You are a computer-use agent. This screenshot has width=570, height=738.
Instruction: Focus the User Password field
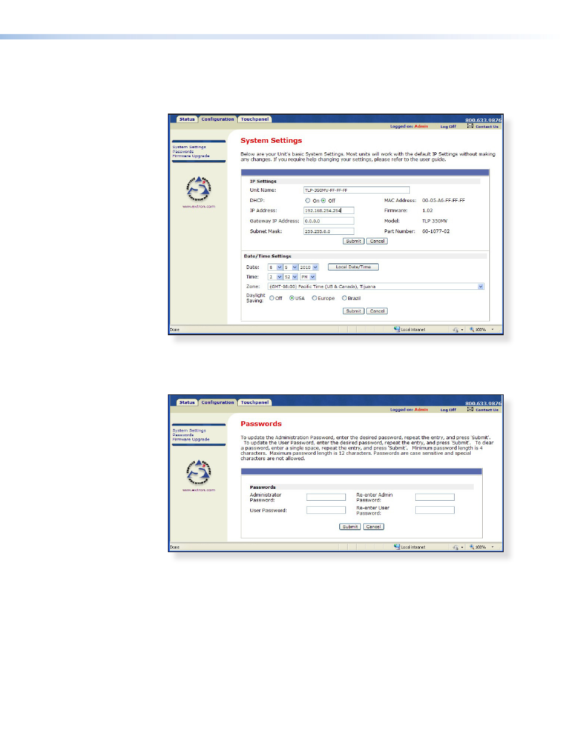point(326,510)
